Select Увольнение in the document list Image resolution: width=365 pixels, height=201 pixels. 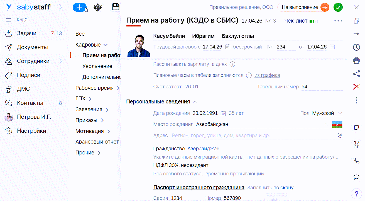[97, 66]
